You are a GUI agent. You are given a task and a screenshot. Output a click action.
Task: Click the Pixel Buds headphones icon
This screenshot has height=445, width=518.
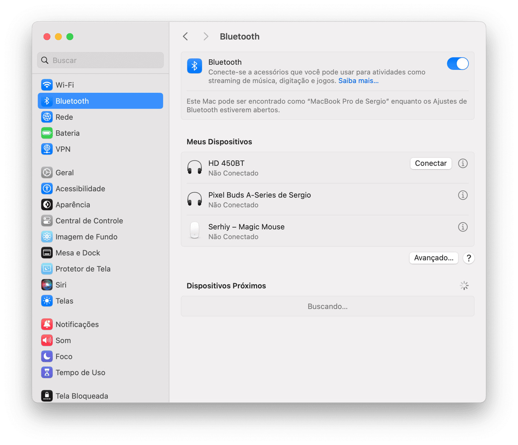[195, 199]
